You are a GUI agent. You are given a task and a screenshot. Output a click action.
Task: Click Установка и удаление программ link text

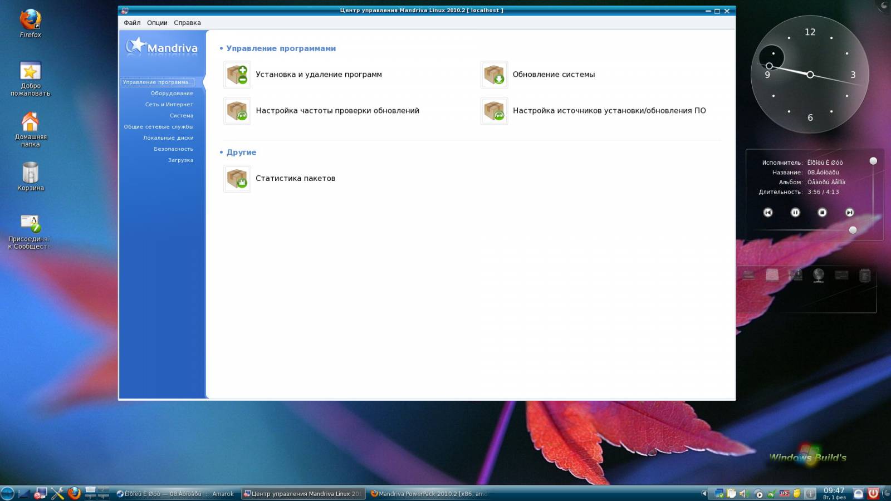(x=319, y=75)
